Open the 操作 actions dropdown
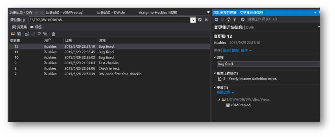 (247, 51)
